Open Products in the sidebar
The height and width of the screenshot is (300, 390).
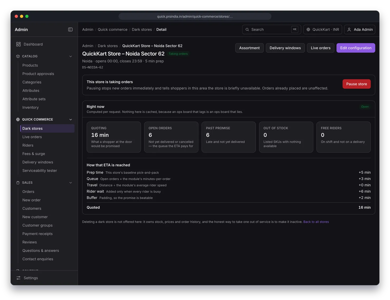(47, 65)
